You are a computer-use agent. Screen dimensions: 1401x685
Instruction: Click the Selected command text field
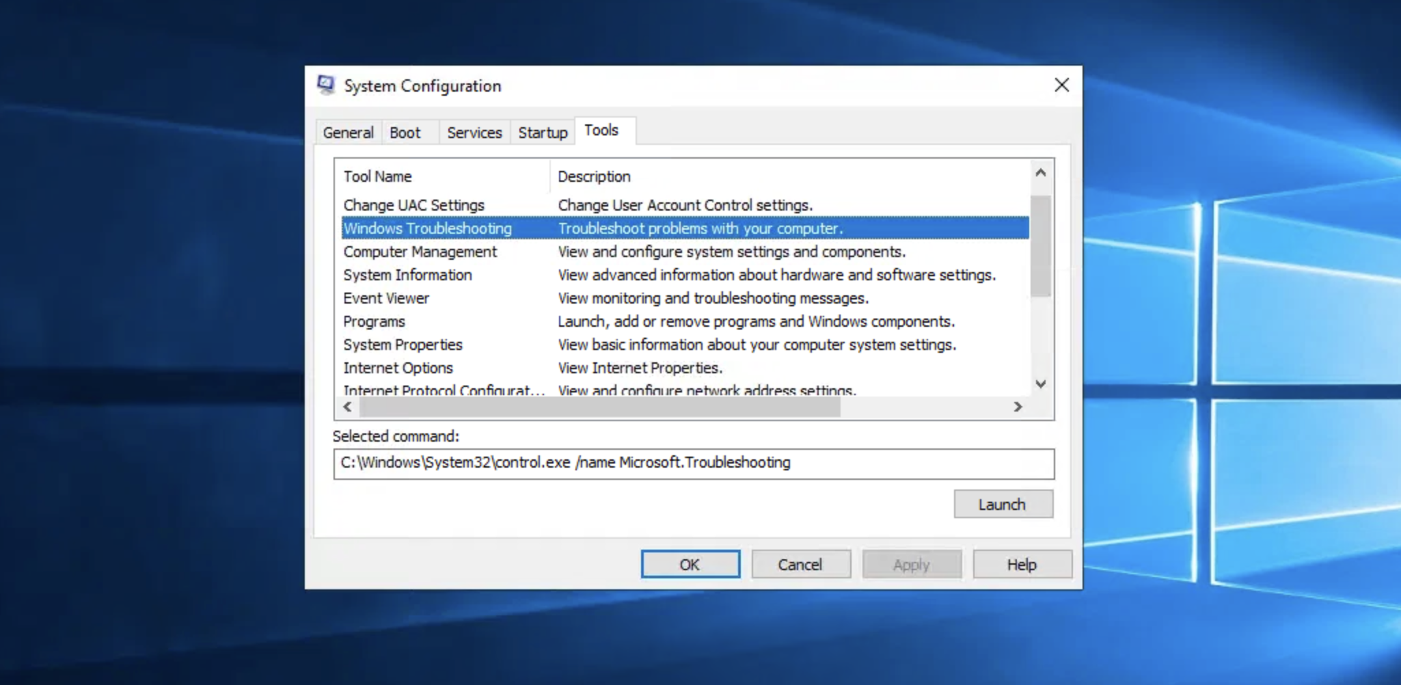pyautogui.click(x=693, y=464)
